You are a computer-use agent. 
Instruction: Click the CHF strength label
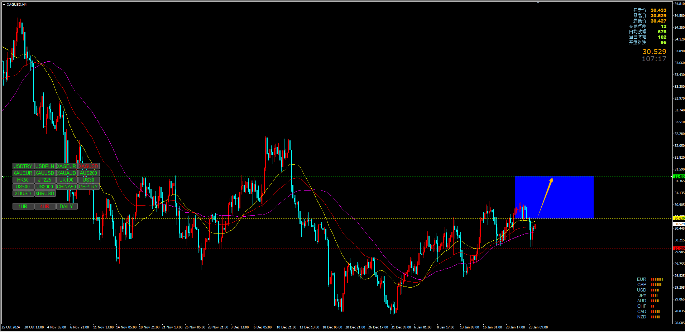pyautogui.click(x=642, y=306)
